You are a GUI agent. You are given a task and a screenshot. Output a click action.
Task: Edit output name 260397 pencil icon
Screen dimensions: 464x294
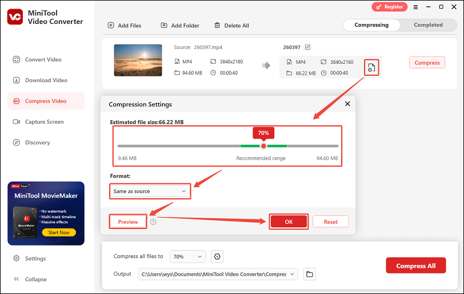(x=308, y=47)
